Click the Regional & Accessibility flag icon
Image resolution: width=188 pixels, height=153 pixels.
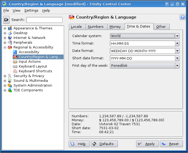pos(10,47)
